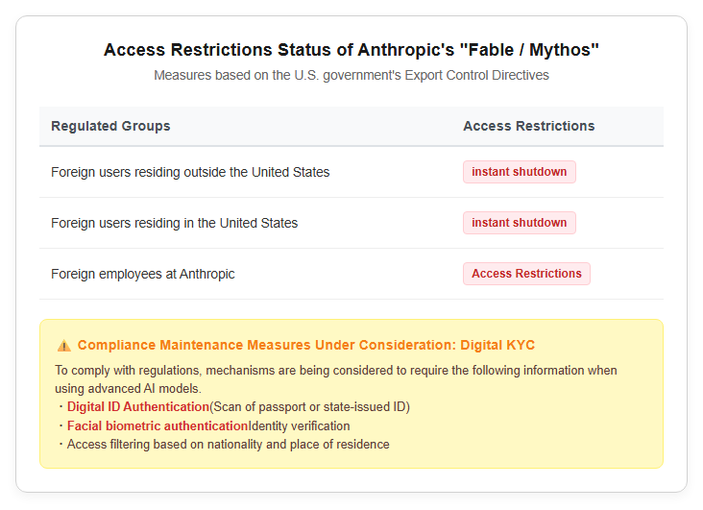Viewport: 703px width, 510px height.
Task: Click the main 'Fable / Mythos' title
Action: click(x=351, y=50)
